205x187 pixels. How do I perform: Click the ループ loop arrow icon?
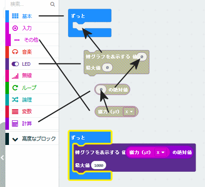(15, 88)
